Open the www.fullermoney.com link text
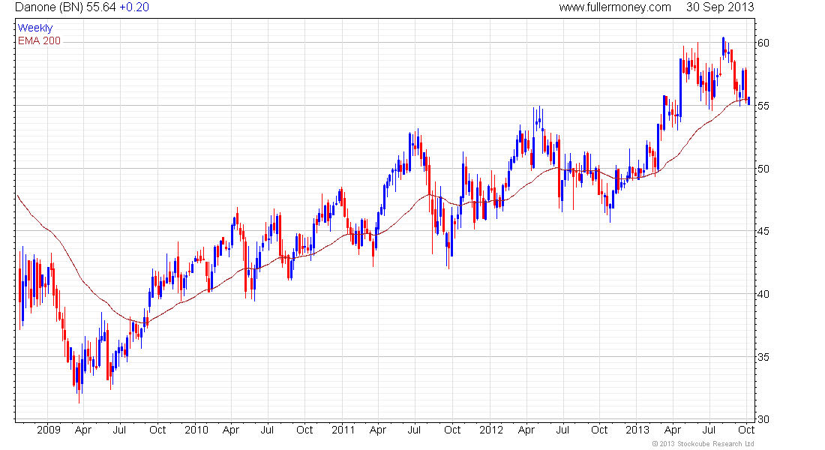 point(614,7)
